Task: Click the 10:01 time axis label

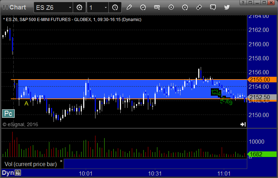Action: (x=86, y=173)
